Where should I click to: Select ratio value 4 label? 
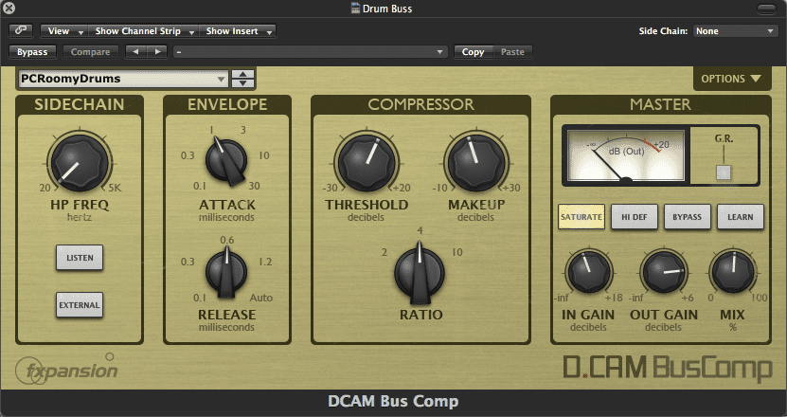420,230
